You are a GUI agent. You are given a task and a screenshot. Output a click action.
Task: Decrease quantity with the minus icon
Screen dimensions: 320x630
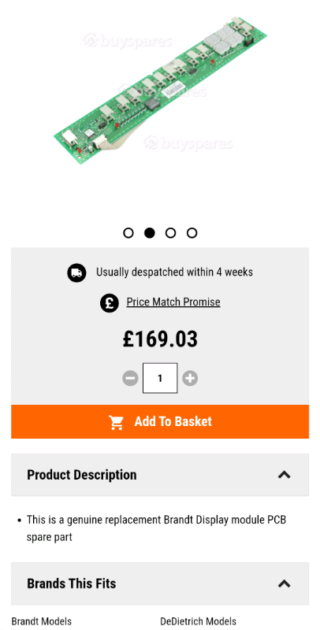[x=130, y=378]
